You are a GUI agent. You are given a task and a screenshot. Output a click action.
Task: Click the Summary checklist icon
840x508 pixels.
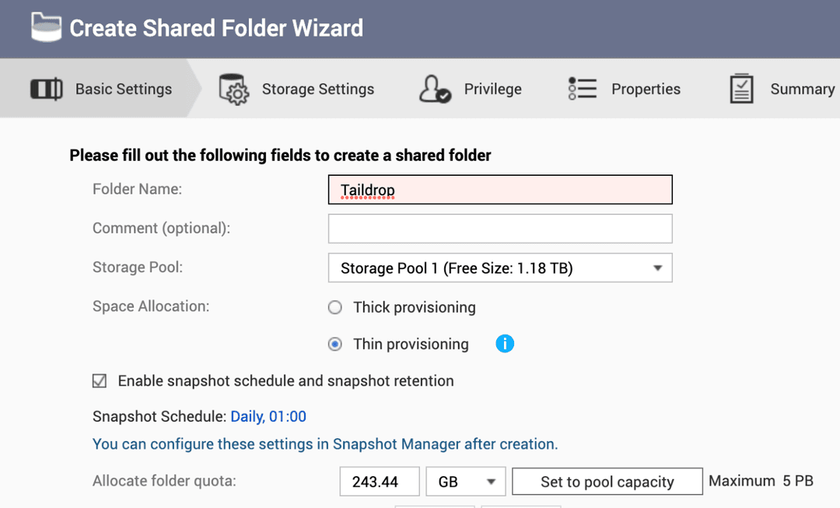click(x=740, y=88)
